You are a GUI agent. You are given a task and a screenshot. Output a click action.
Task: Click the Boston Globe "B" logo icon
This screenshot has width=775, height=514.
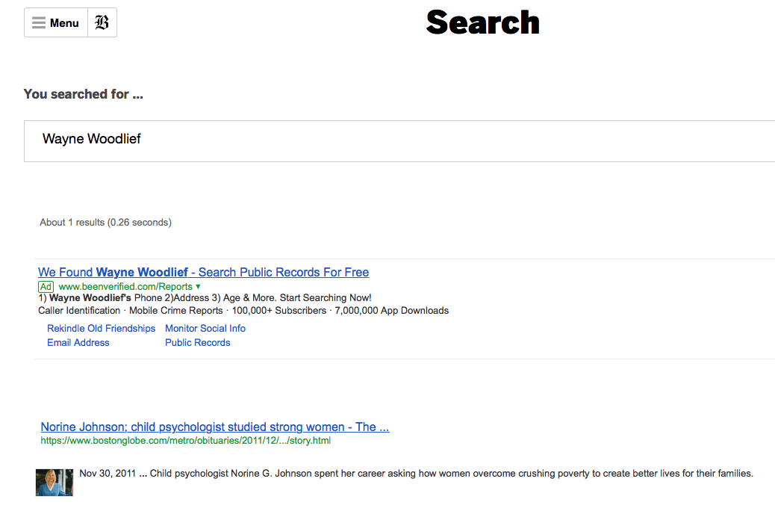point(102,23)
